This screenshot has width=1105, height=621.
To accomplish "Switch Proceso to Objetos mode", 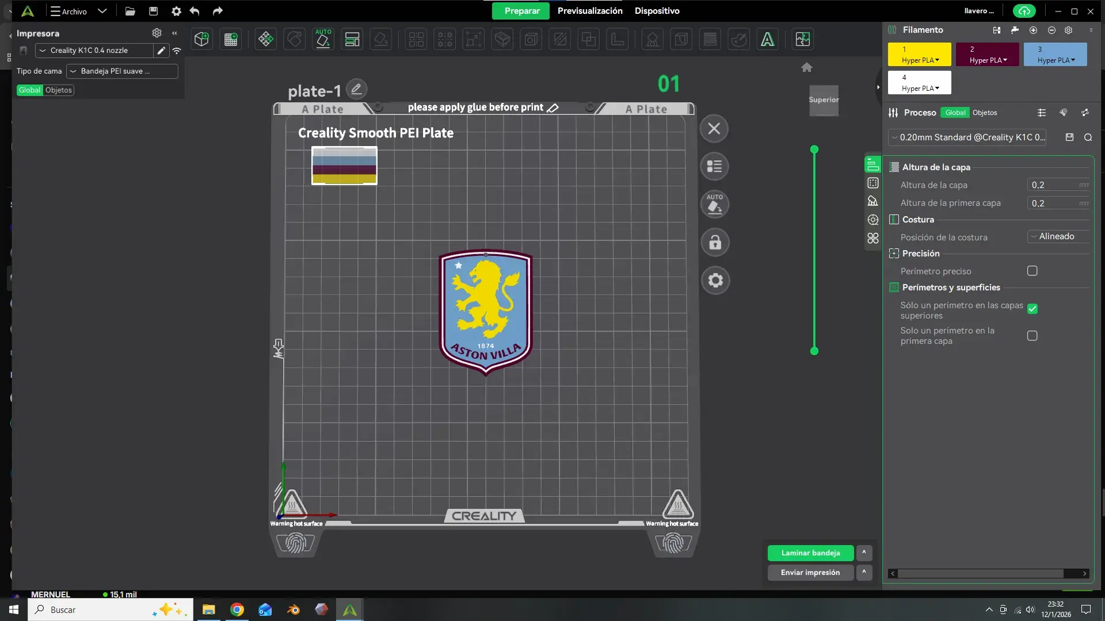I will tap(985, 113).
